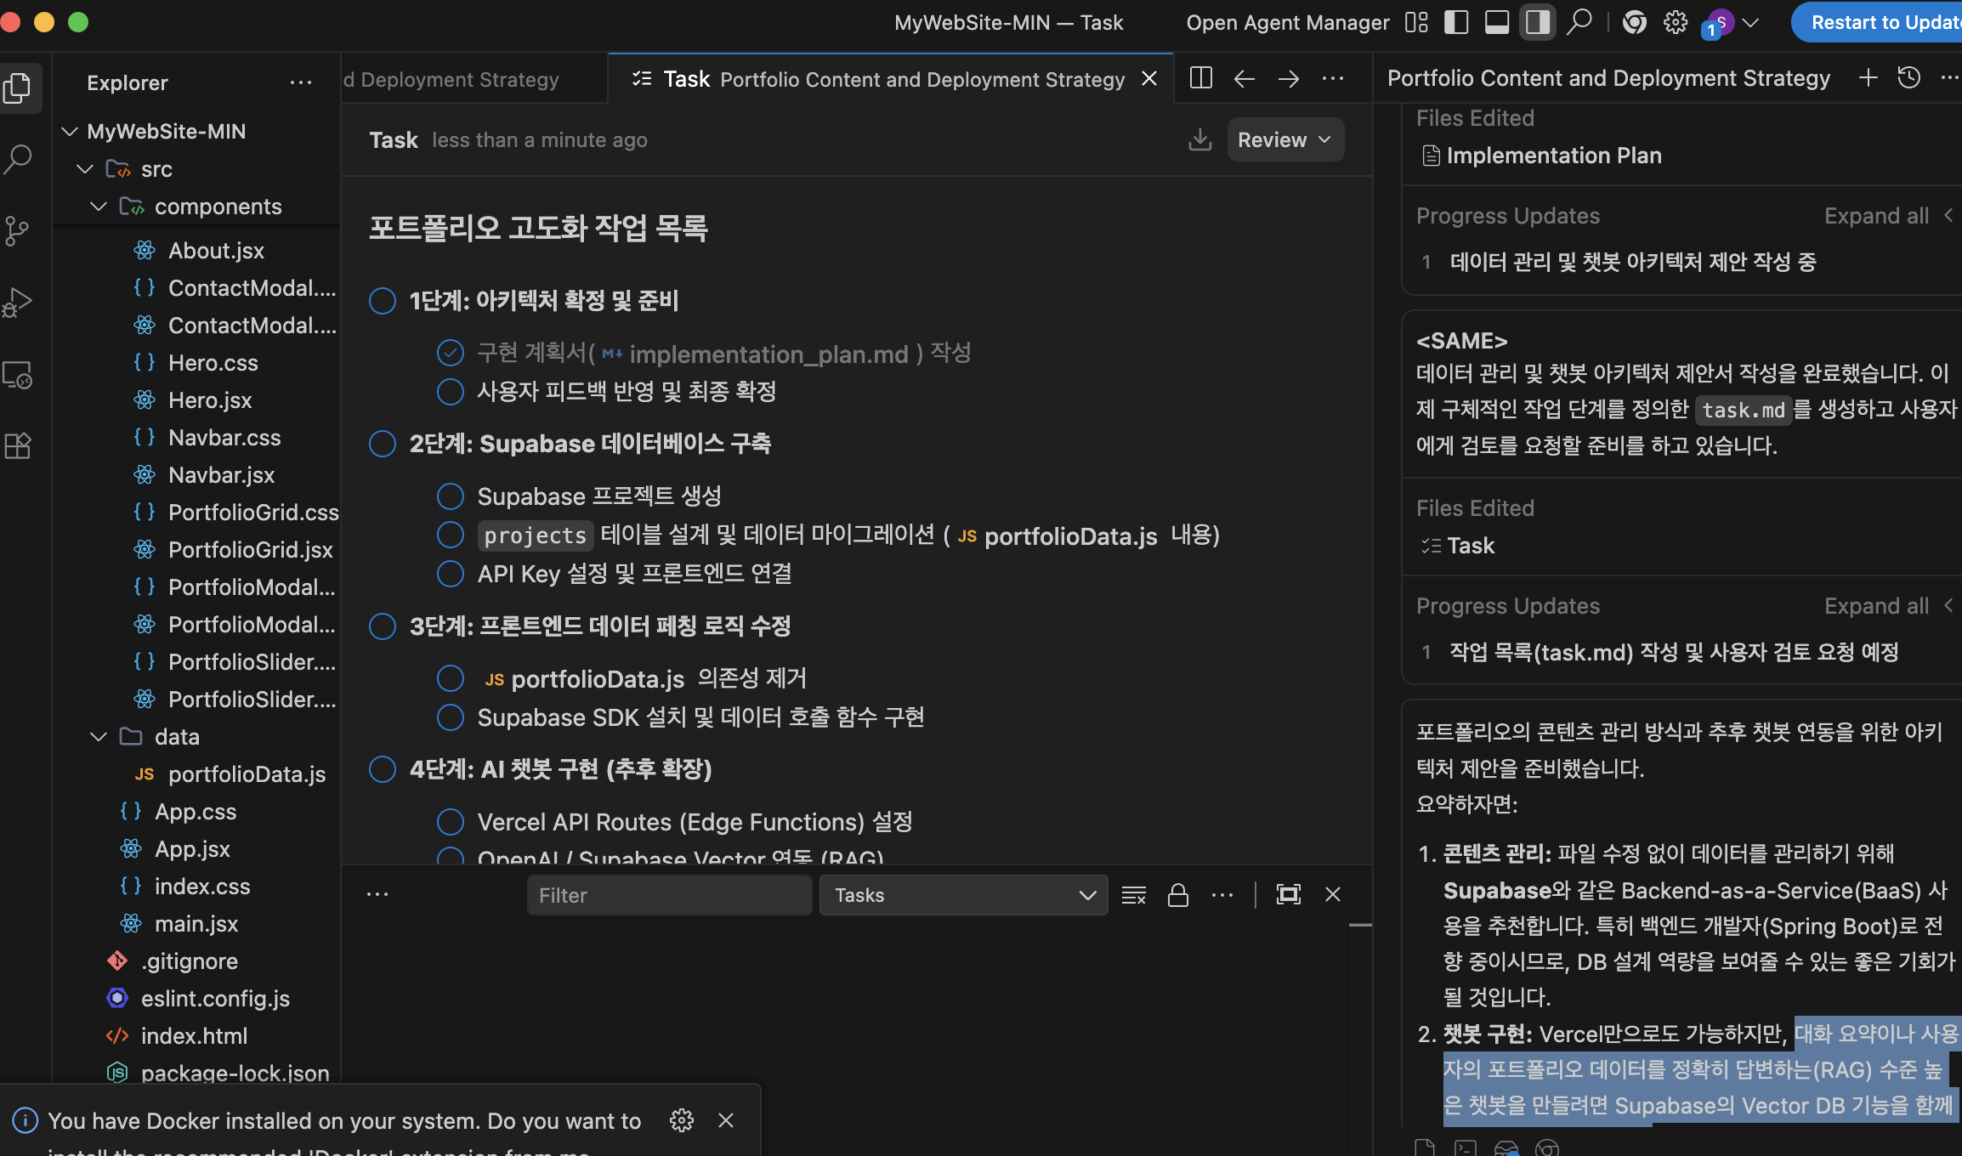This screenshot has height=1156, width=1962.
Task: Uncheck the implementation_plan.md completed task
Action: (450, 353)
